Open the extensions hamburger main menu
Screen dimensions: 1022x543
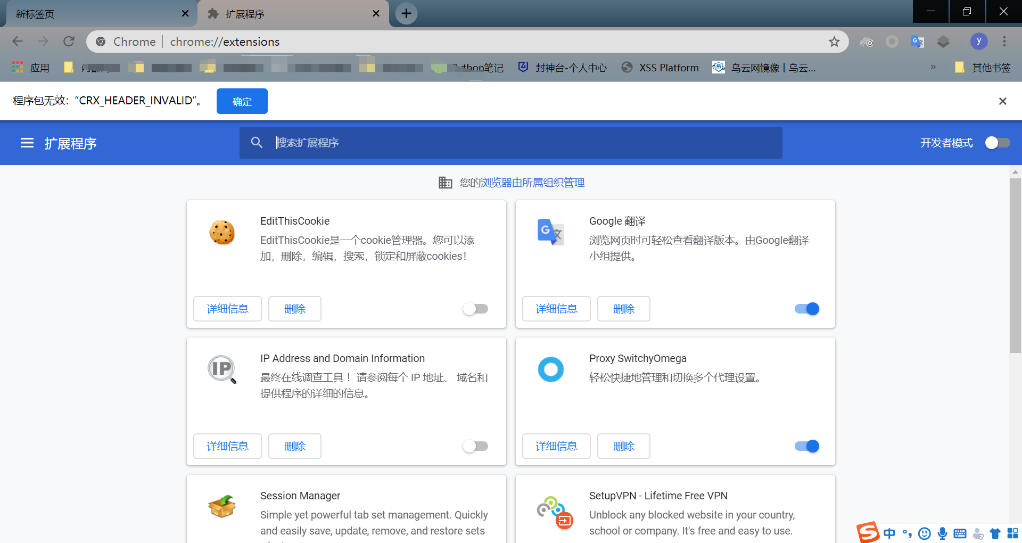pyautogui.click(x=27, y=143)
